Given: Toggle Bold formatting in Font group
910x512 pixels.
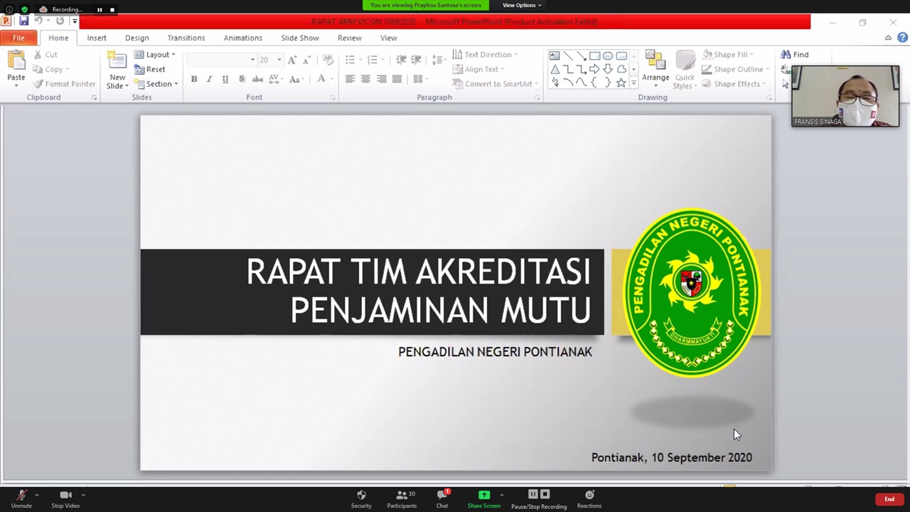Looking at the screenshot, I should [x=194, y=79].
